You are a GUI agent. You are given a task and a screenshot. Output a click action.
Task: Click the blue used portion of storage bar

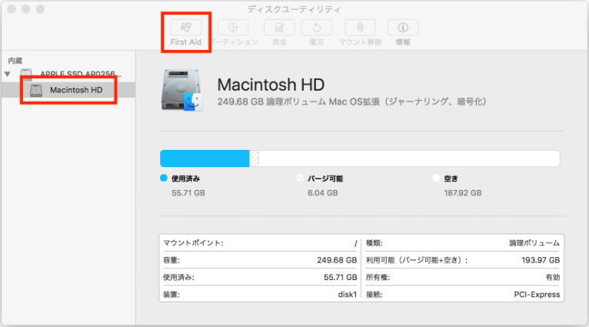coord(205,158)
